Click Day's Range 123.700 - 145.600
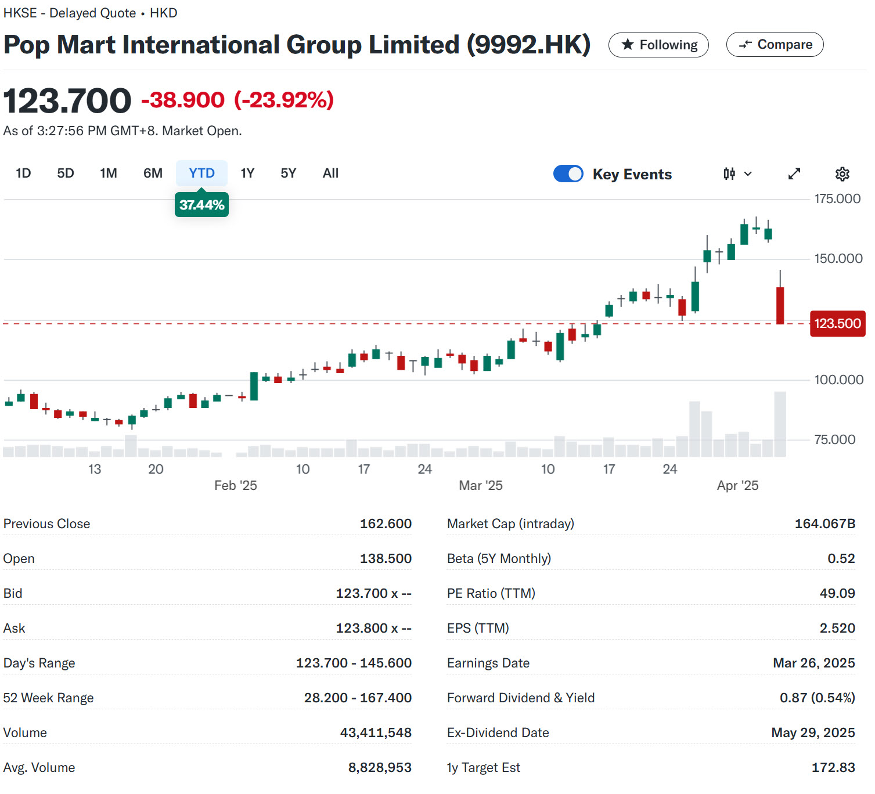This screenshot has width=875, height=794. (x=354, y=663)
